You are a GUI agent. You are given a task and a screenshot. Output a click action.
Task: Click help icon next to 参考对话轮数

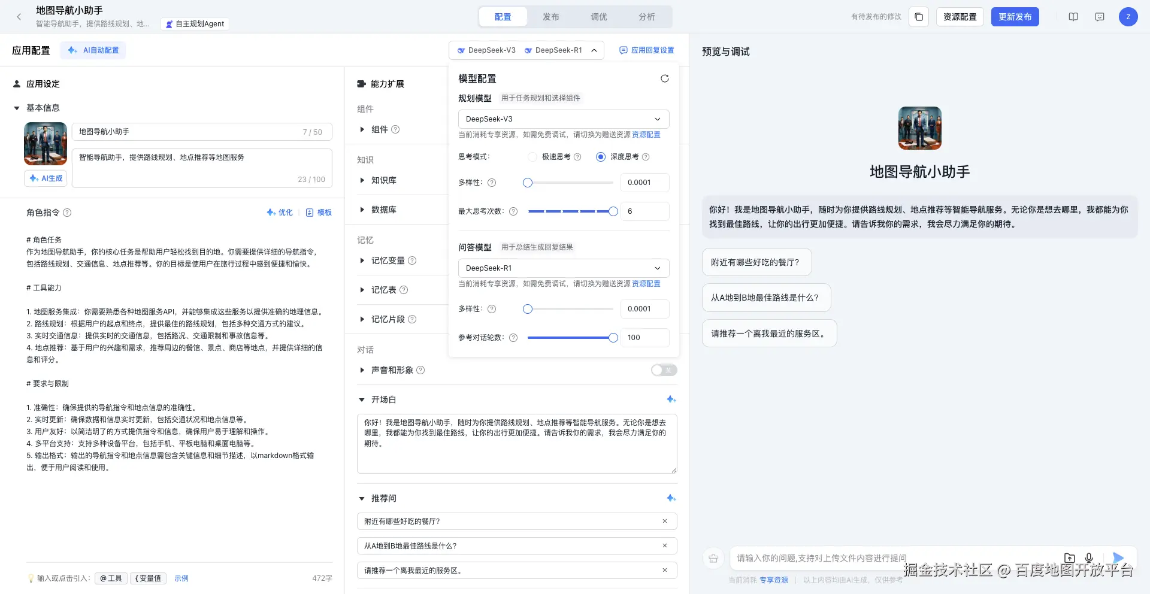(x=513, y=338)
